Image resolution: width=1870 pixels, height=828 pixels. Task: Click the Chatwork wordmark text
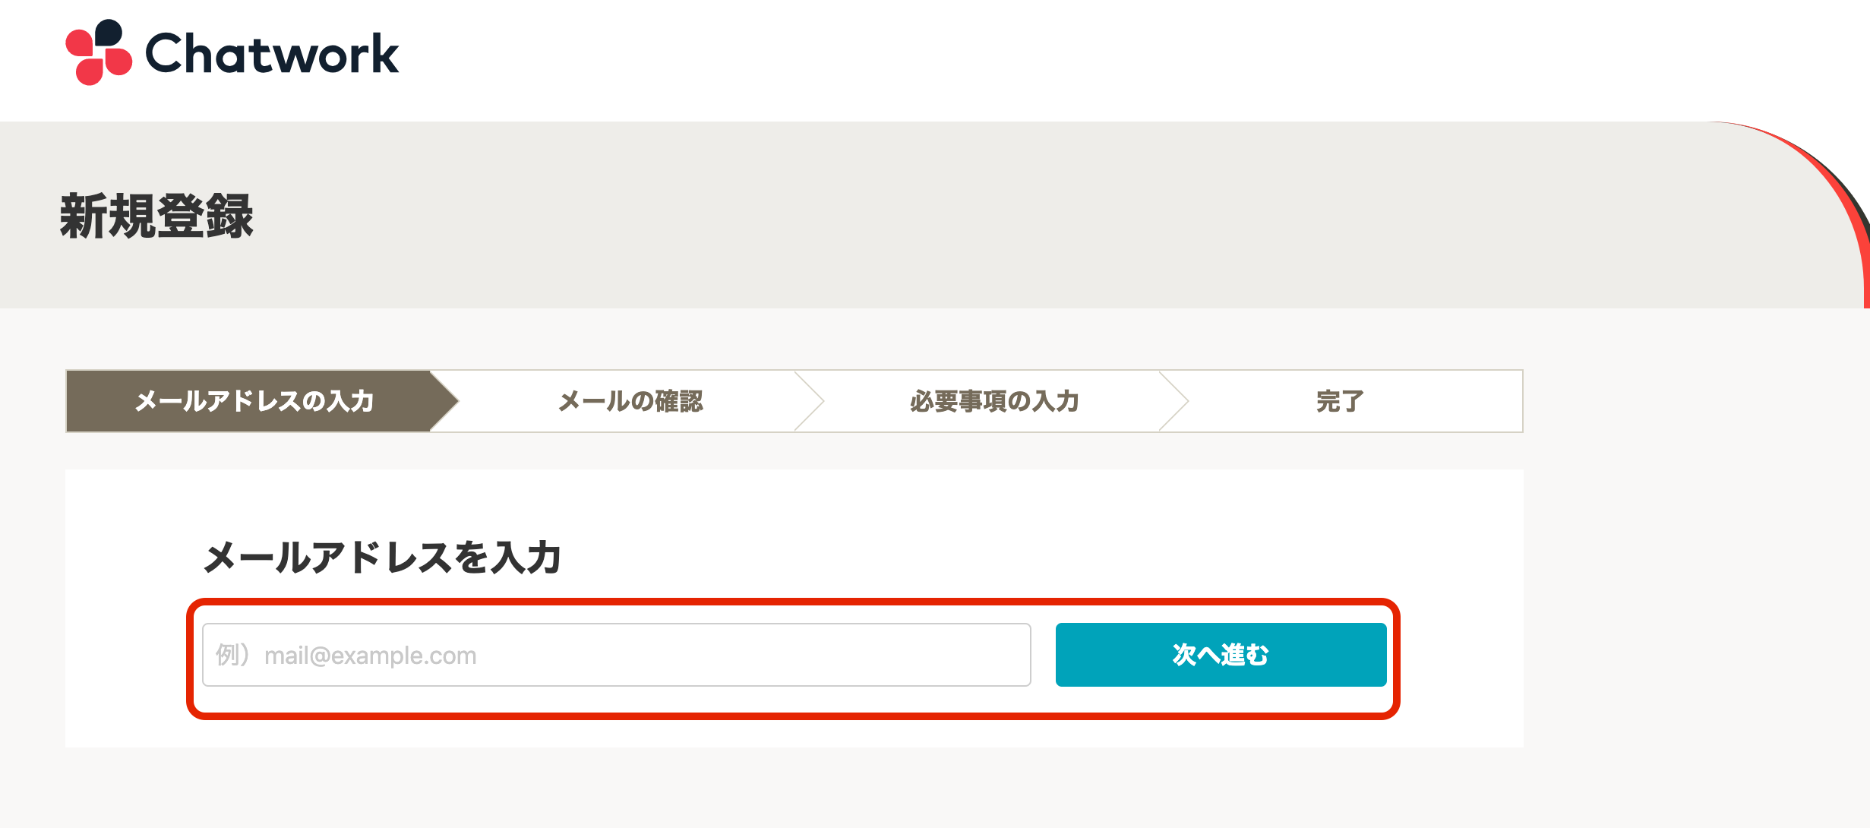pos(271,54)
